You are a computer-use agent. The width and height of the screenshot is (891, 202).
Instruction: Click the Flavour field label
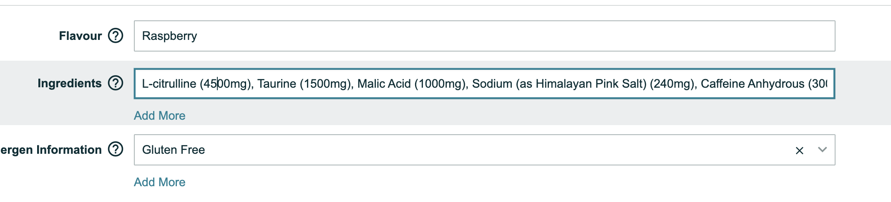tap(81, 36)
